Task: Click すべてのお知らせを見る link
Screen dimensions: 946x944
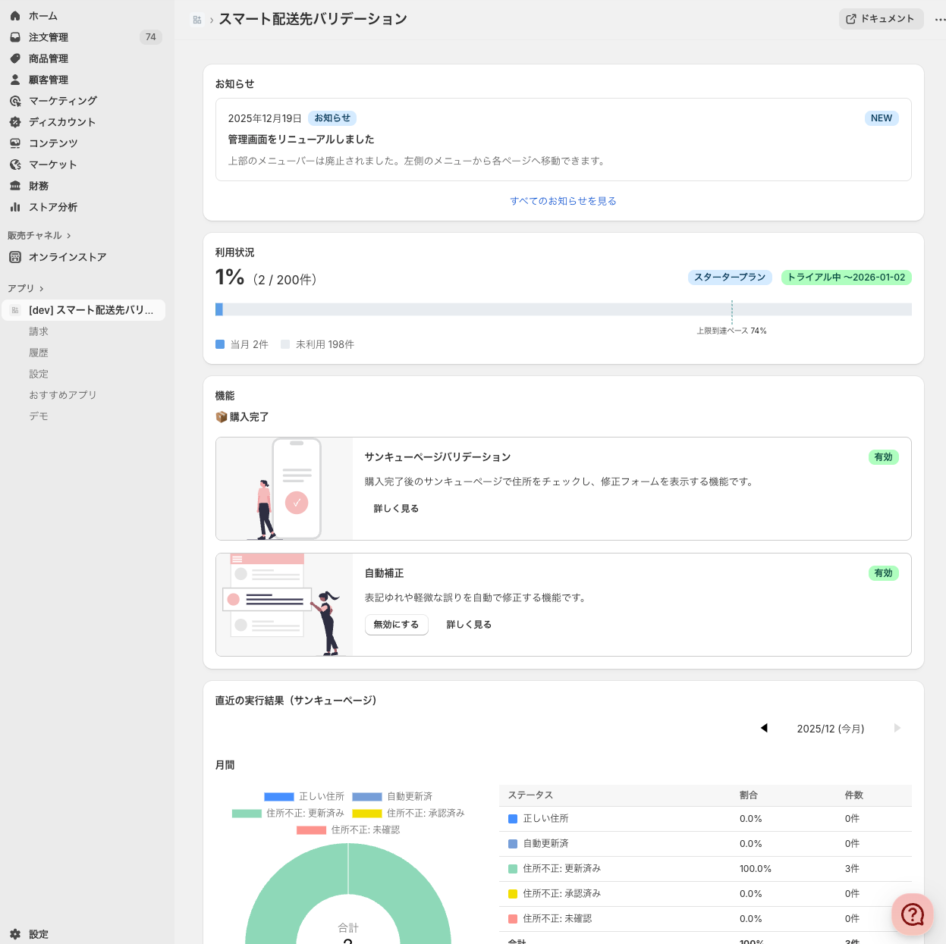Action: [563, 201]
